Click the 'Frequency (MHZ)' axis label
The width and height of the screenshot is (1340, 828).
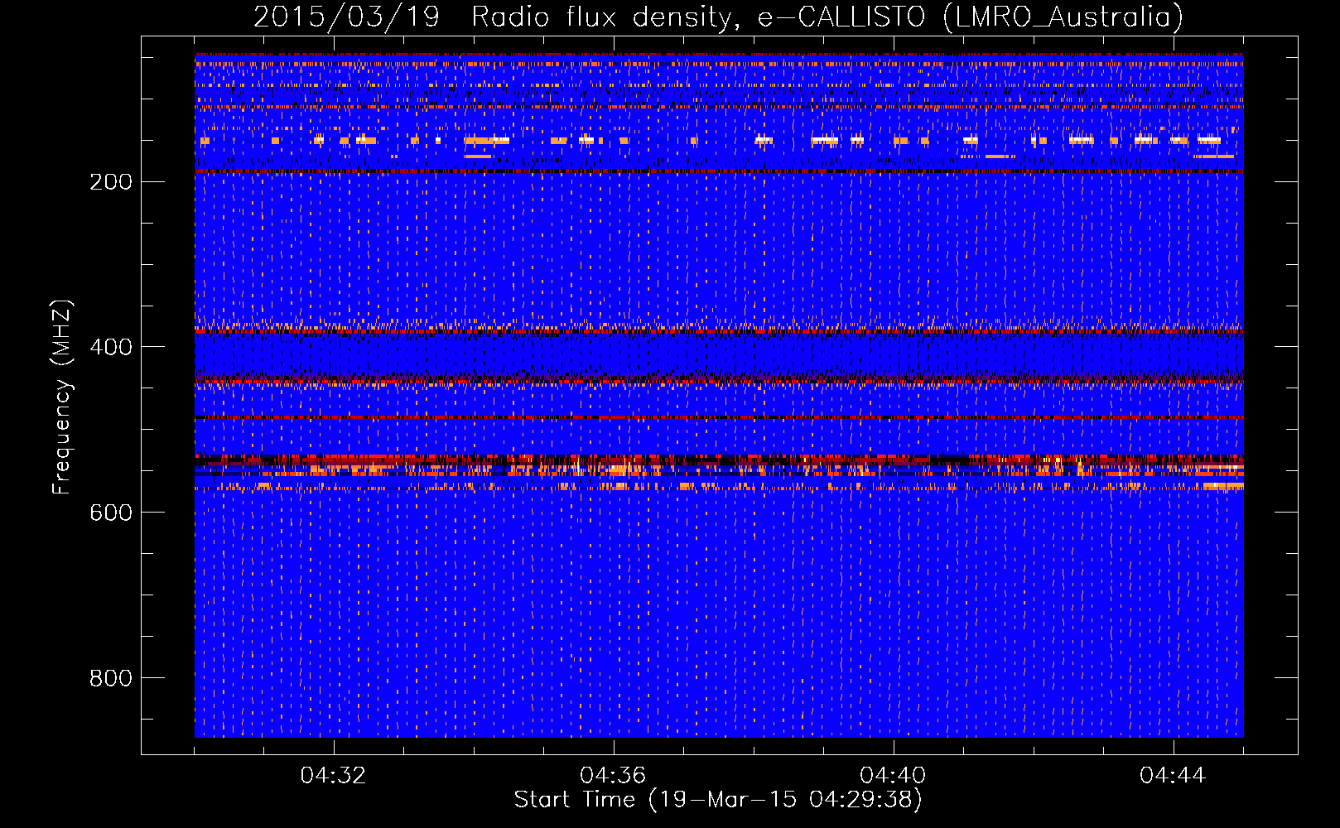tap(62, 397)
